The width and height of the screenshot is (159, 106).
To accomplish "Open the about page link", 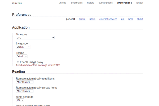I will (x=140, y=19).
